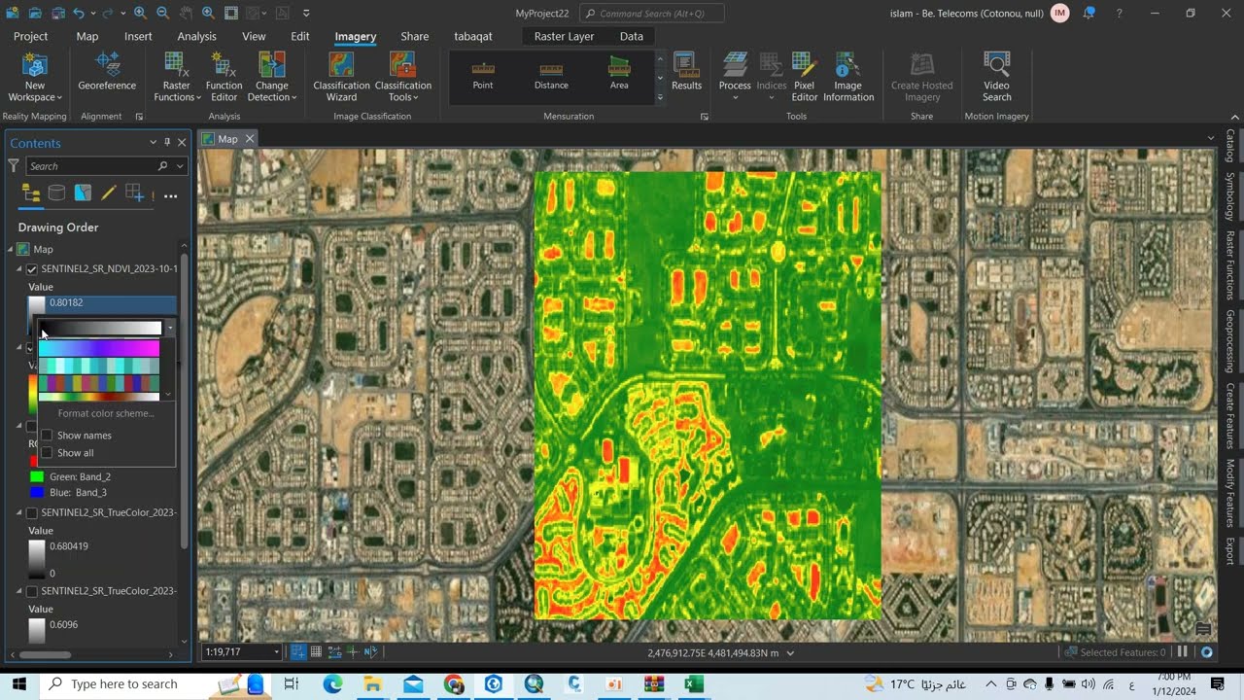
Task: List layers by editing pencil icon
Action: [x=109, y=193]
